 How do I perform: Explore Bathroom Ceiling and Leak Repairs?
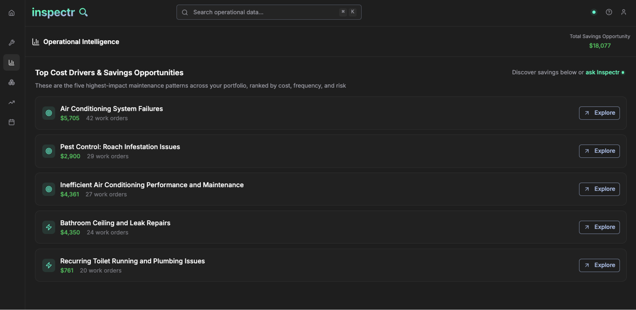(599, 227)
